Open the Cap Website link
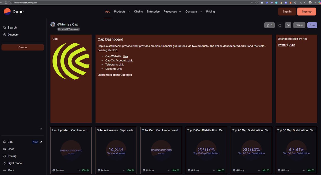 click(125, 56)
